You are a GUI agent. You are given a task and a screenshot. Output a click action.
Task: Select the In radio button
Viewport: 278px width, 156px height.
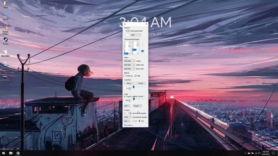click(134, 121)
